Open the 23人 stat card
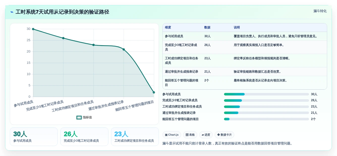The width and height of the screenshot is (337, 156). point(135,137)
